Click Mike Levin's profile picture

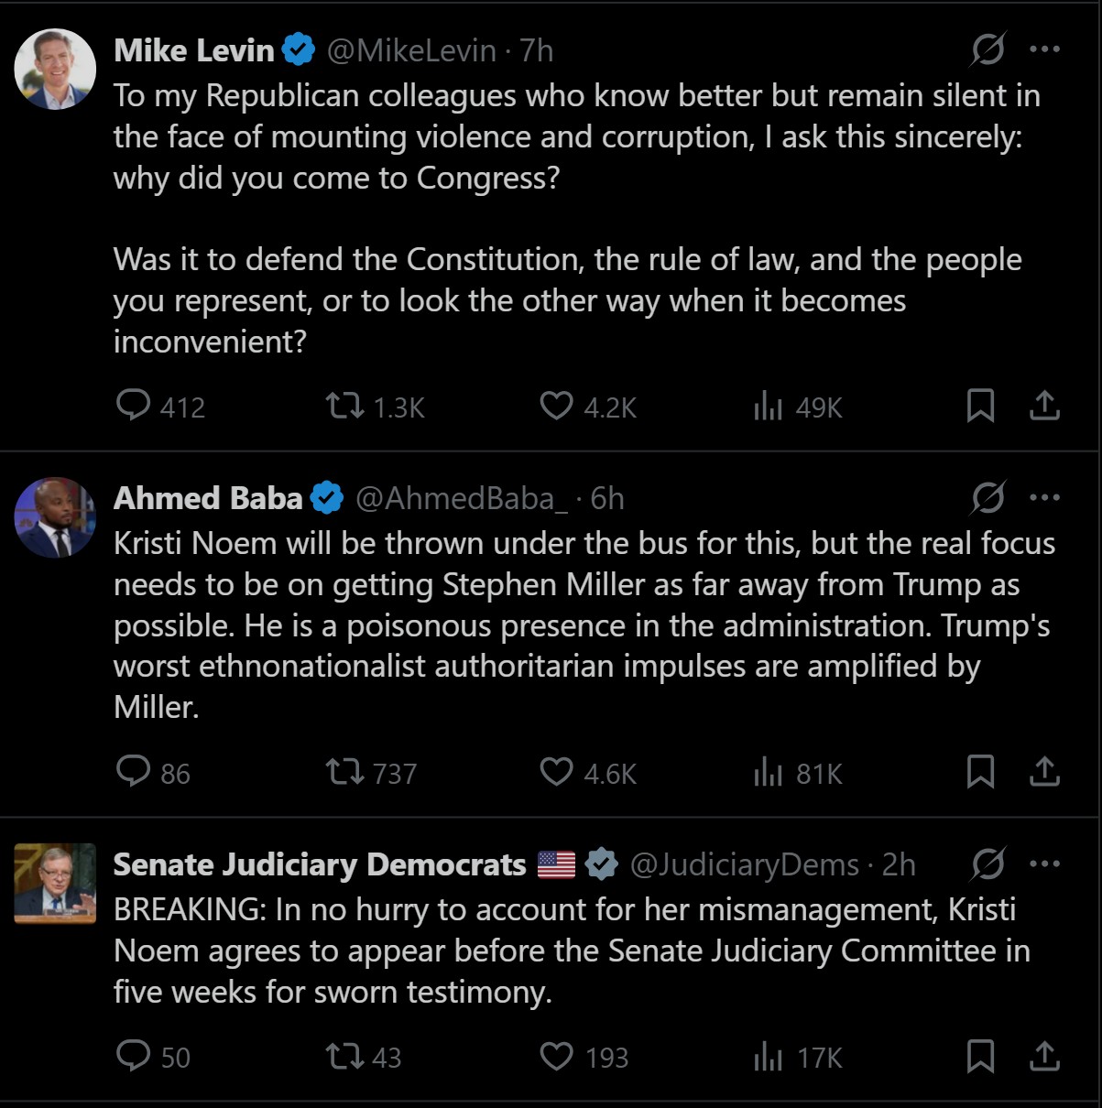pos(55,70)
